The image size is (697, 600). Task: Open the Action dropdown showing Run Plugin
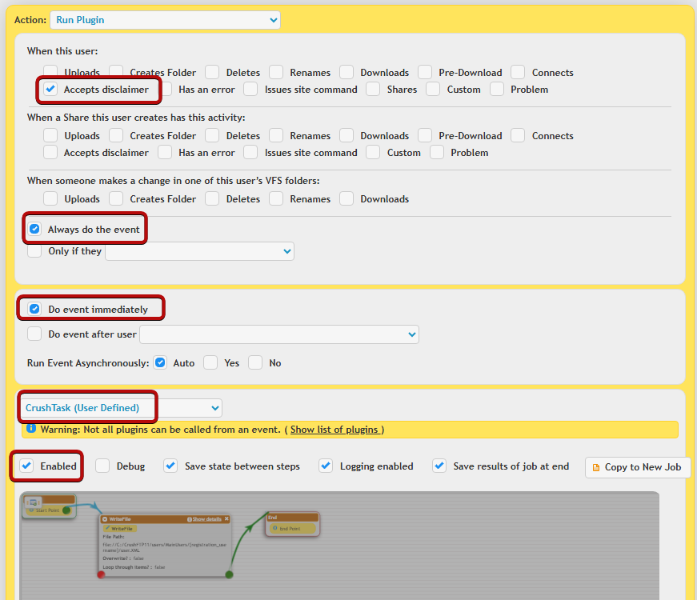[x=165, y=19]
